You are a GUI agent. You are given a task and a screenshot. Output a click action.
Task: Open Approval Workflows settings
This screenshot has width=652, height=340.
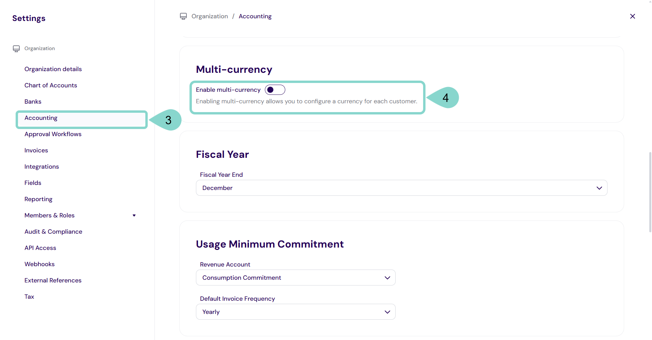click(x=53, y=134)
